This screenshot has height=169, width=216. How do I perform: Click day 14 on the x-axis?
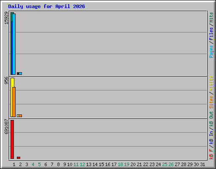pyautogui.click(x=95, y=164)
